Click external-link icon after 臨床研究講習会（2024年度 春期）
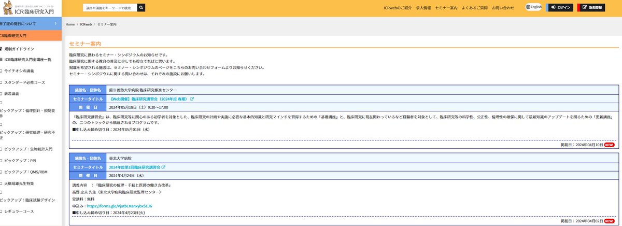The height and width of the screenshot is (226, 622). tap(192, 98)
